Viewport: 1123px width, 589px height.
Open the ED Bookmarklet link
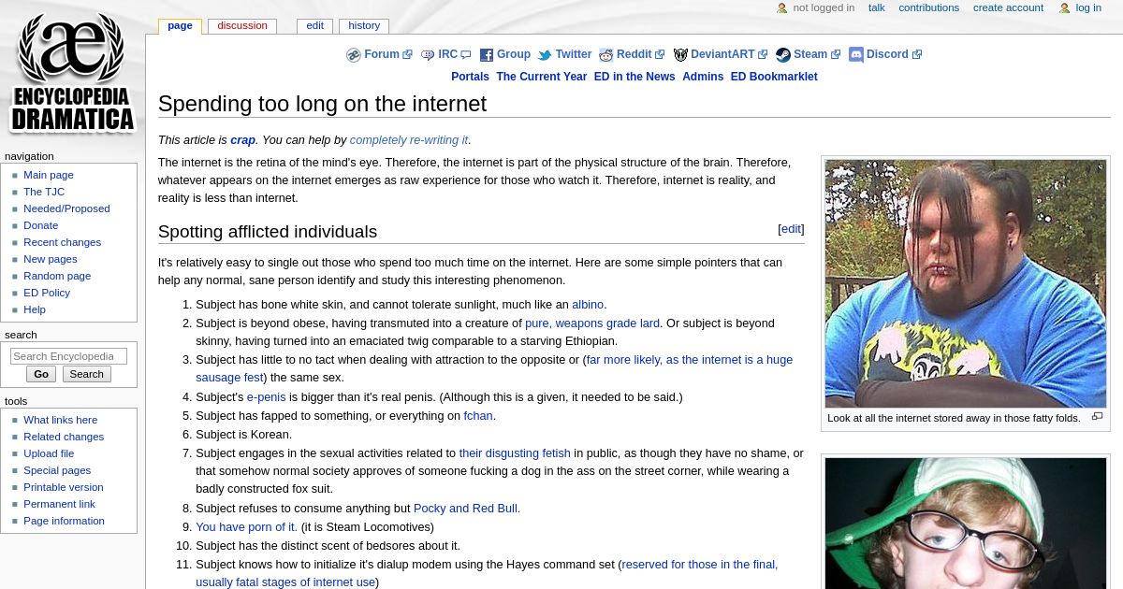click(774, 77)
